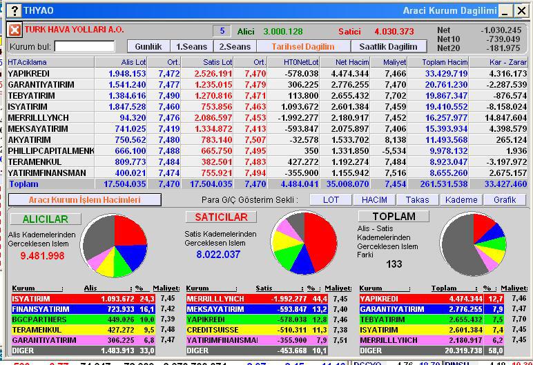Click the Kurum bul search field

(x=84, y=46)
